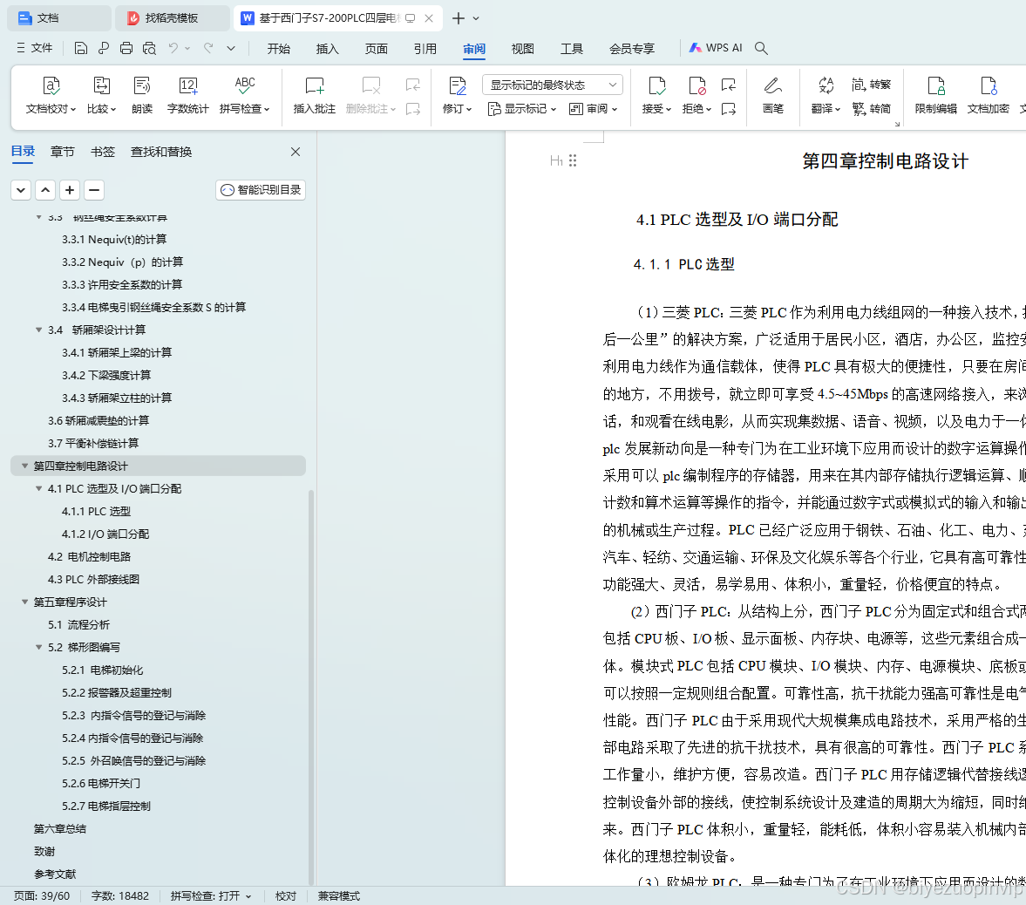This screenshot has width=1026, height=905.
Task: Click the 文档校对 proofreading icon
Action: pyautogui.click(x=51, y=85)
